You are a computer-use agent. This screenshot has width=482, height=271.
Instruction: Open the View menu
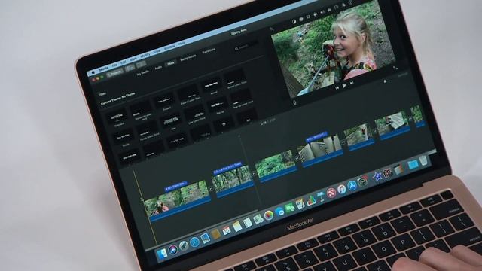[x=157, y=51]
